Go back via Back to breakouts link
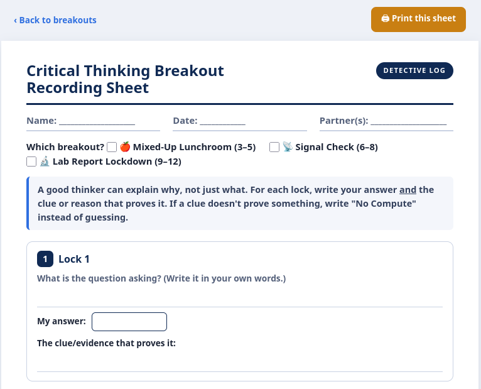481x389 pixels. (55, 20)
